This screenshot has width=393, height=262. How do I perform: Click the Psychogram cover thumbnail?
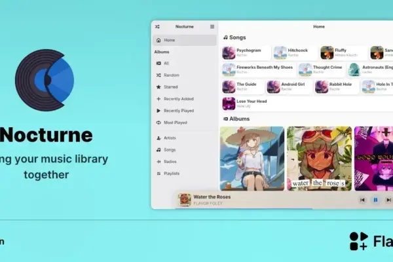(x=229, y=52)
